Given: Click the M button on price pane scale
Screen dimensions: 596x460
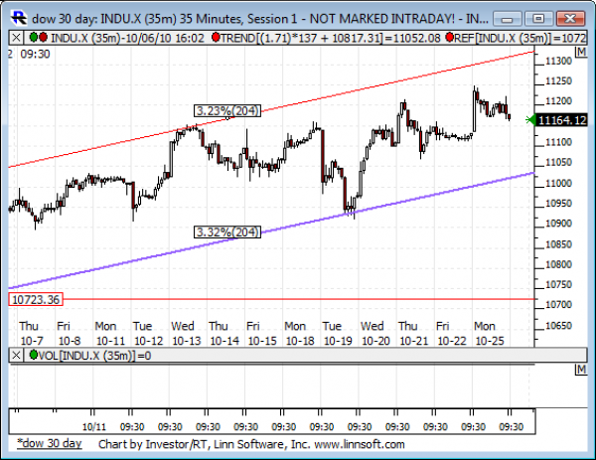Looking at the screenshot, I should tap(581, 52).
